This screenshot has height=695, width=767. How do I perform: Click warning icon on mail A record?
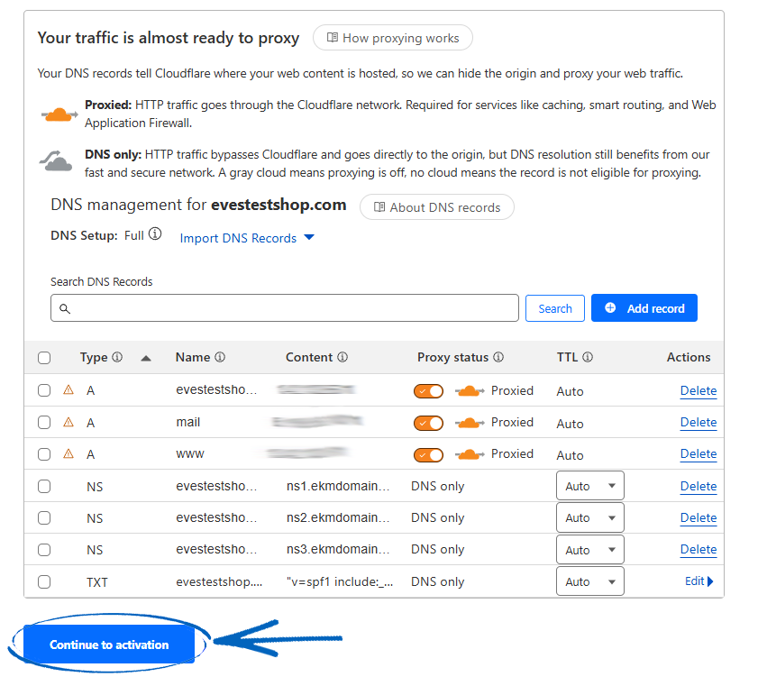click(x=68, y=422)
